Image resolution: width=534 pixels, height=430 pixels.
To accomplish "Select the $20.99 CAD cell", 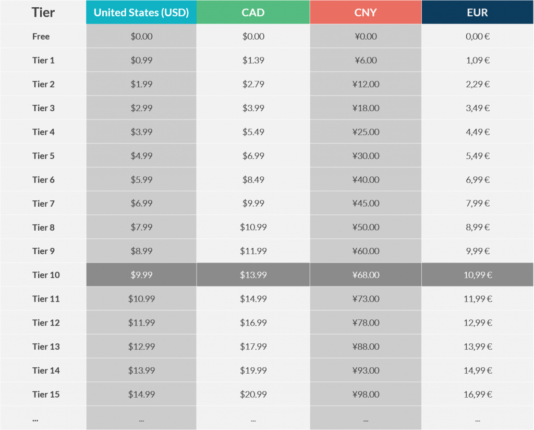I will point(253,394).
